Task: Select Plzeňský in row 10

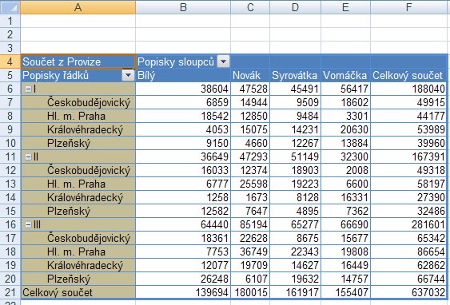Action: 78,143
